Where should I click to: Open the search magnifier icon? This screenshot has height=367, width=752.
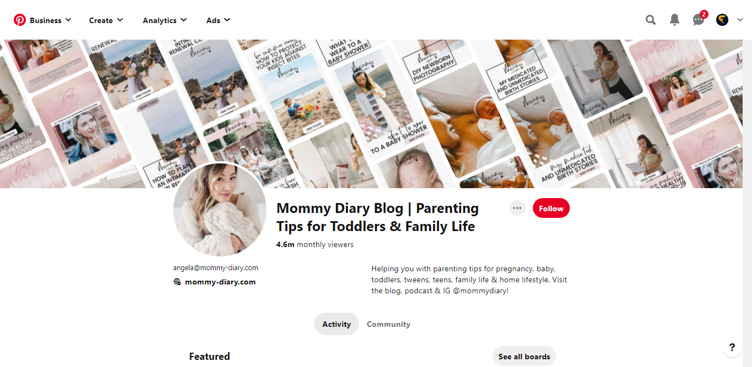click(651, 20)
